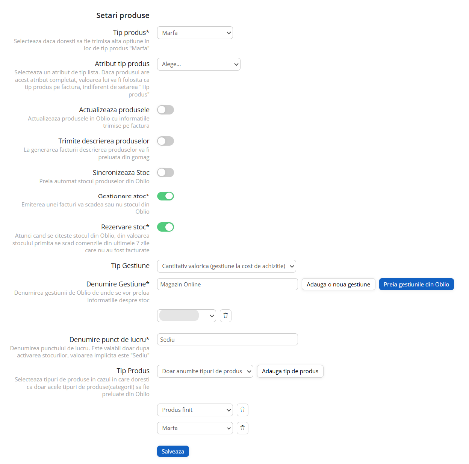Save settings with the Salveaza button
Screen dimensions: 469x464
[x=173, y=451]
